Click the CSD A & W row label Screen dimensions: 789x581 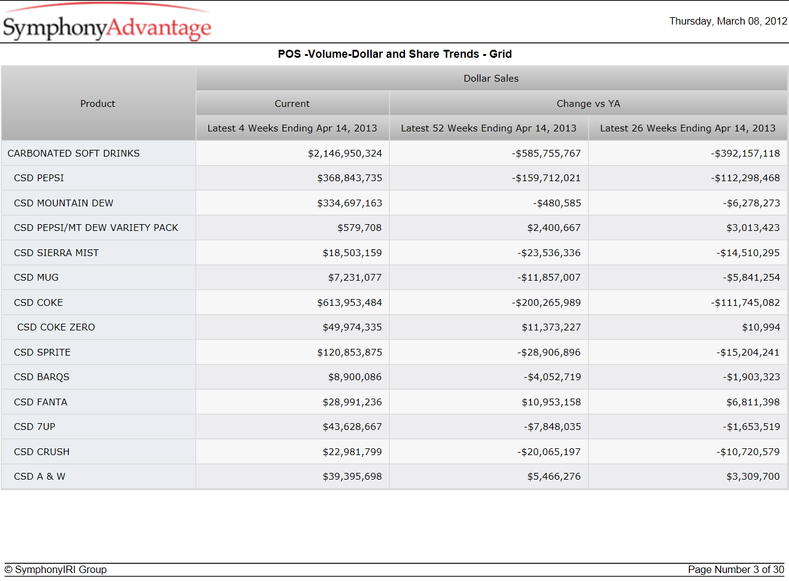(40, 477)
